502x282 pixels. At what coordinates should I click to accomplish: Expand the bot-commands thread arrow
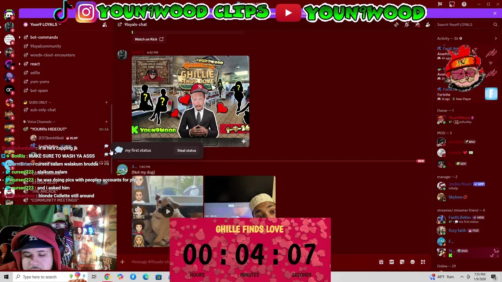click(x=19, y=37)
